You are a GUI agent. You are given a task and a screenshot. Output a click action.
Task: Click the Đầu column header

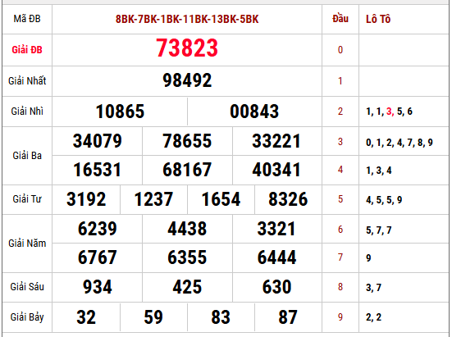(x=340, y=19)
